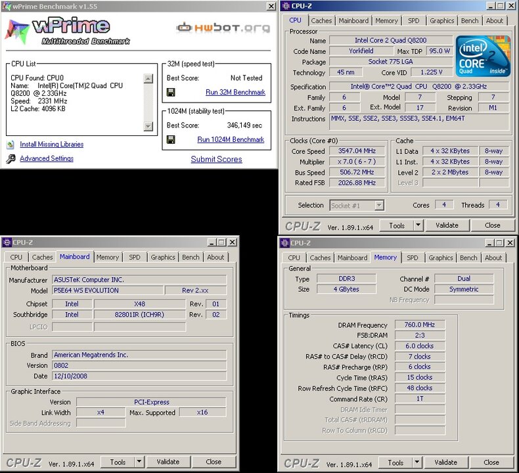Click Tools button in Memory window
The width and height of the screenshot is (519, 473).
click(395, 462)
